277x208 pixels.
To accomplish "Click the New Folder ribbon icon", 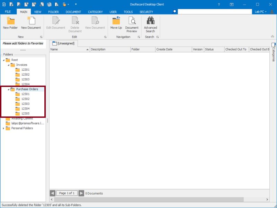I will [10, 20].
